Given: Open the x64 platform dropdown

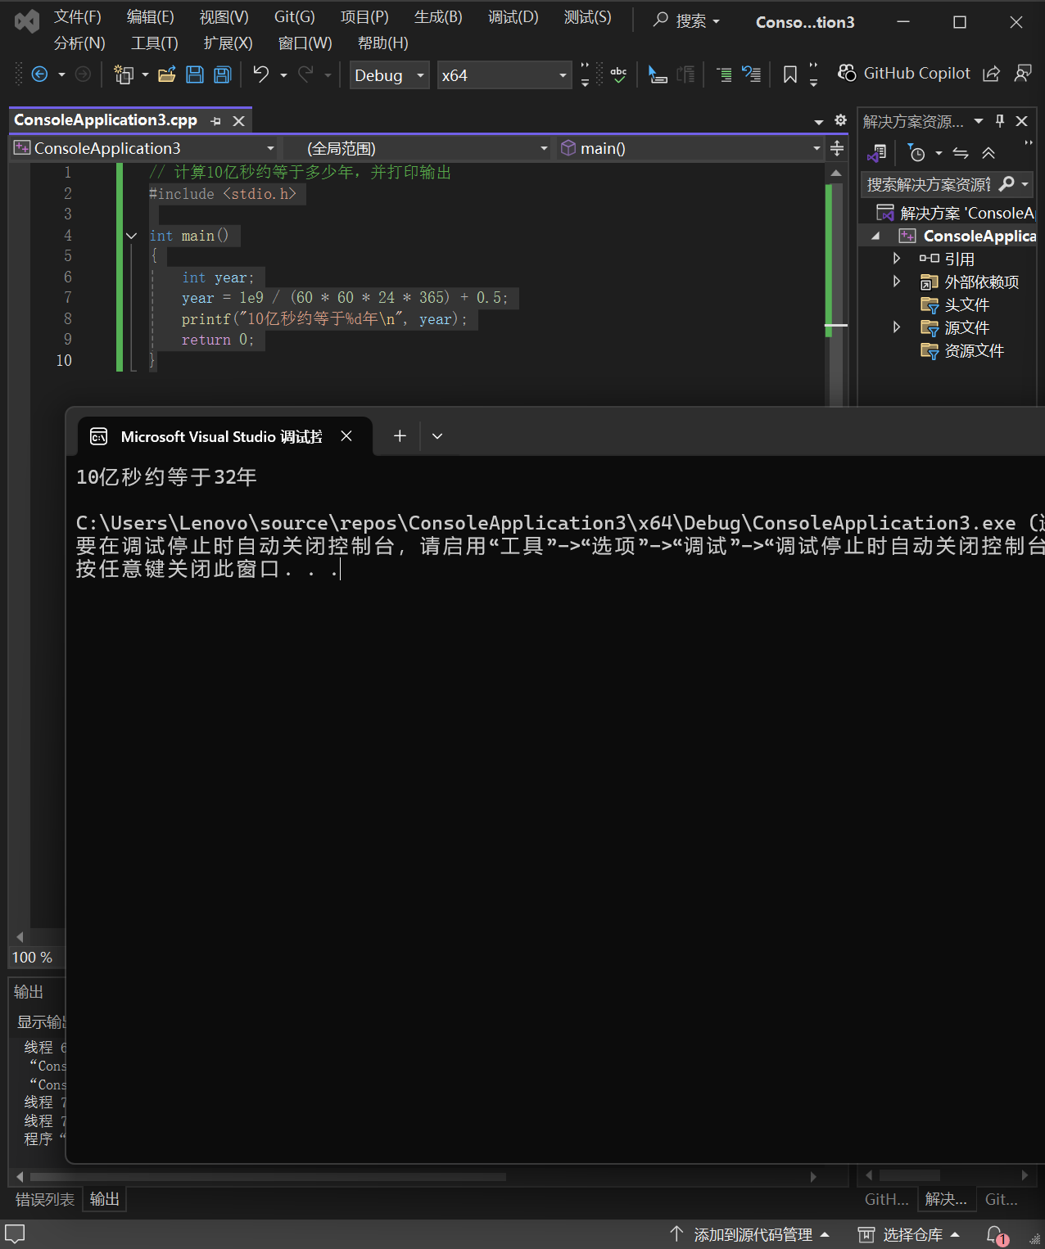Looking at the screenshot, I should [504, 75].
